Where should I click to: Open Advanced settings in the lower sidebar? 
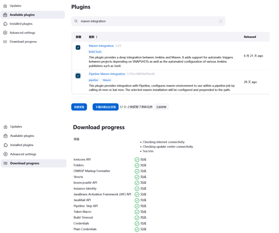(x=23, y=154)
